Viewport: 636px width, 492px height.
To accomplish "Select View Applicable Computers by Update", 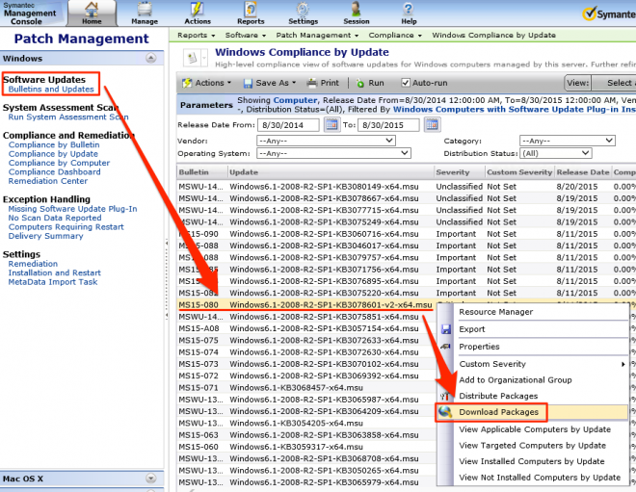I will [535, 429].
